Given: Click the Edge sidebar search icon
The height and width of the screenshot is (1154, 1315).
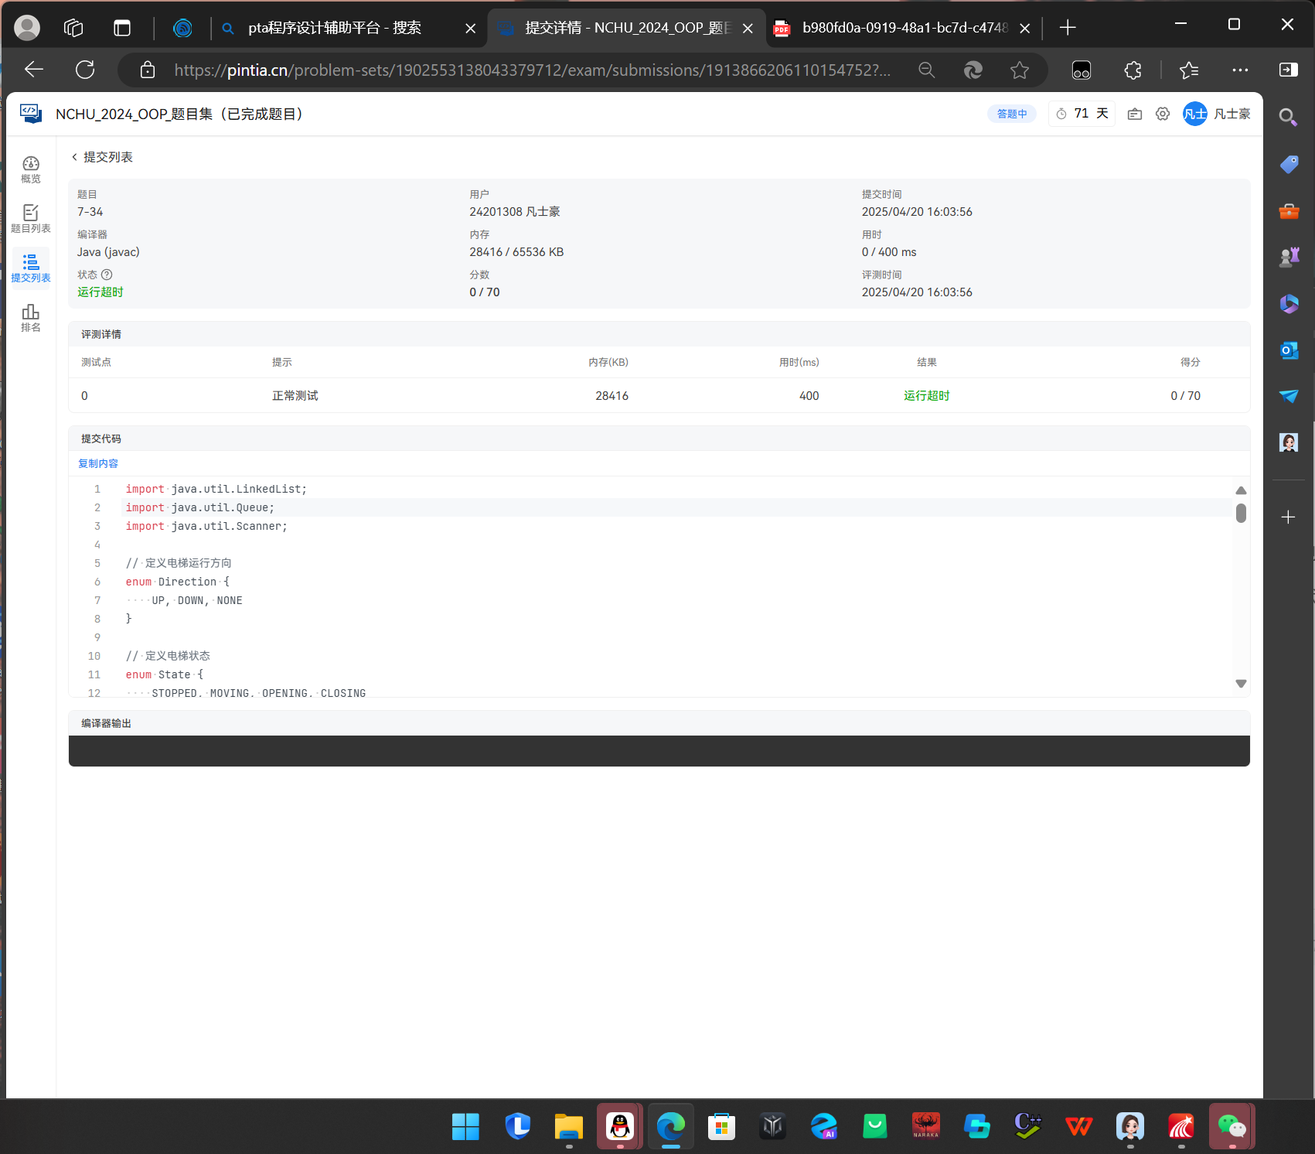Looking at the screenshot, I should point(1288,117).
